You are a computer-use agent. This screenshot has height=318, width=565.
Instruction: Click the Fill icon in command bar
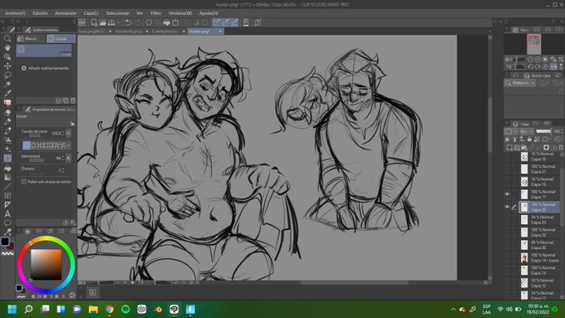pos(166,22)
